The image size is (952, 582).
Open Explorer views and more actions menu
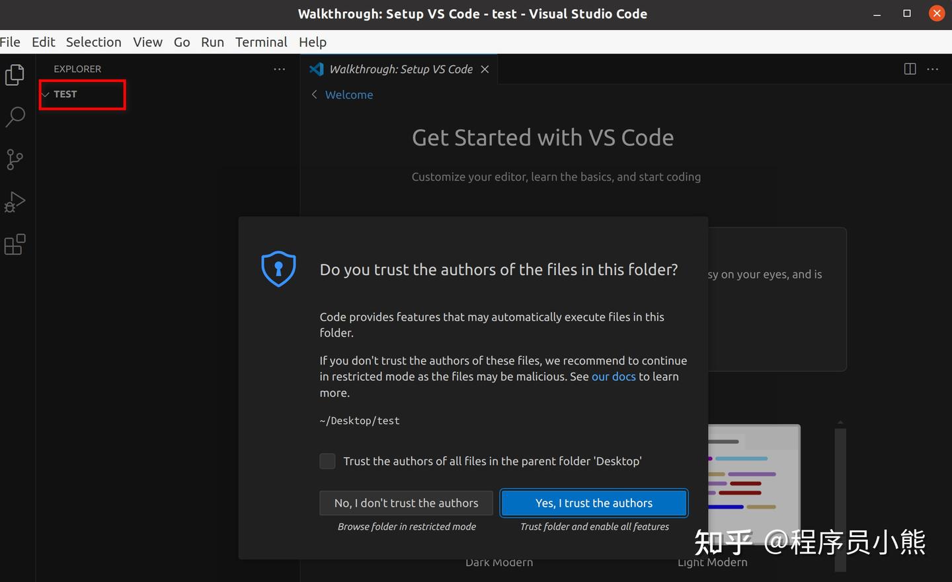(x=280, y=69)
